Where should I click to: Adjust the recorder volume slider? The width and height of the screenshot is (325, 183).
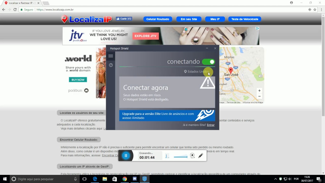181,157
